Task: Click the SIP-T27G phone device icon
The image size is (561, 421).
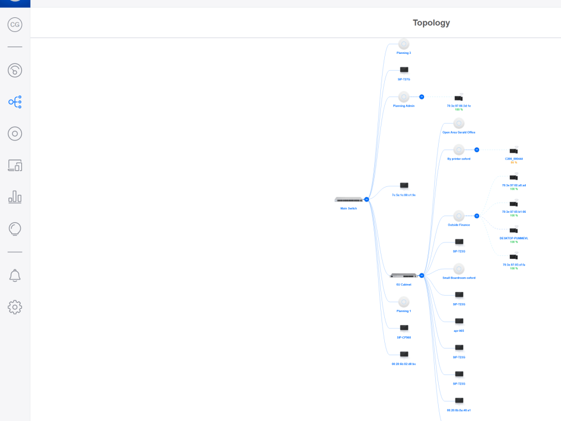Action: click(x=404, y=70)
